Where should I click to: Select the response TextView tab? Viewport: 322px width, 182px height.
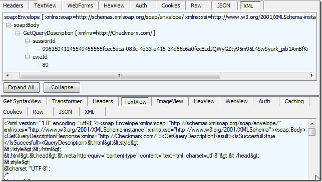(135, 102)
